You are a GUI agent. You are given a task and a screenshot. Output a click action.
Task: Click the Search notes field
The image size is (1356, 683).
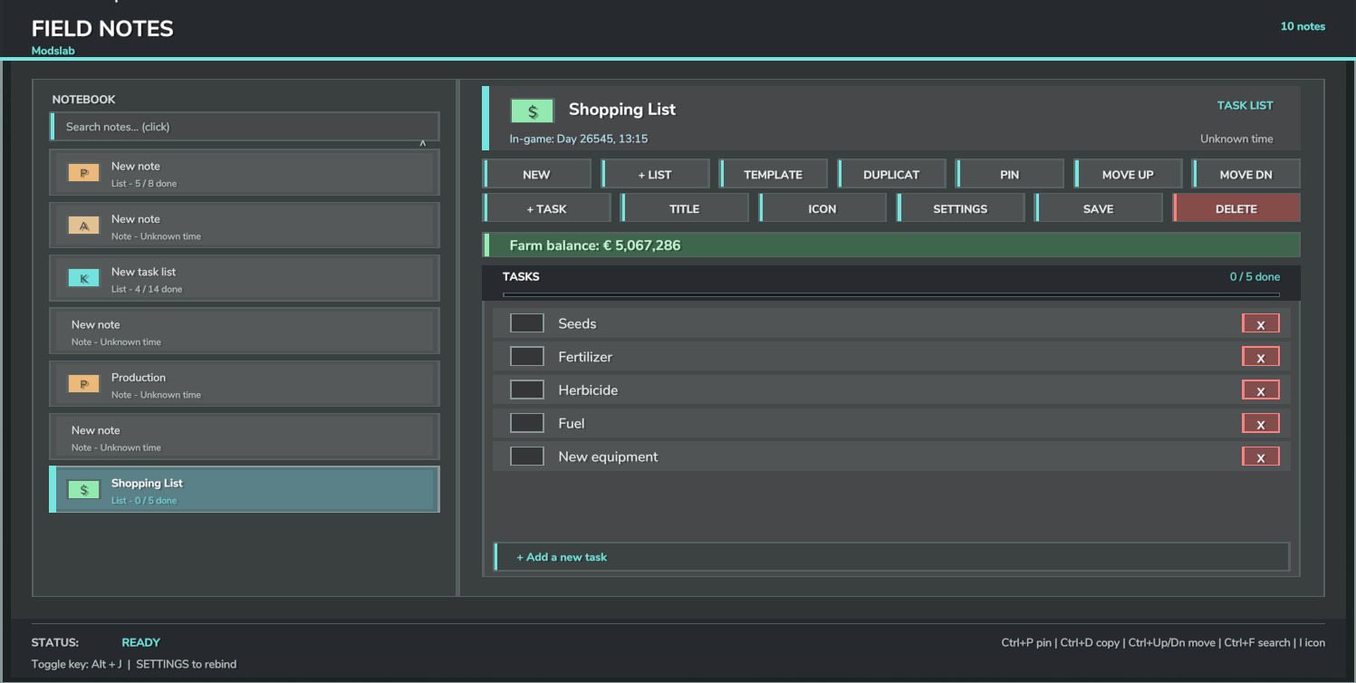pos(245,127)
